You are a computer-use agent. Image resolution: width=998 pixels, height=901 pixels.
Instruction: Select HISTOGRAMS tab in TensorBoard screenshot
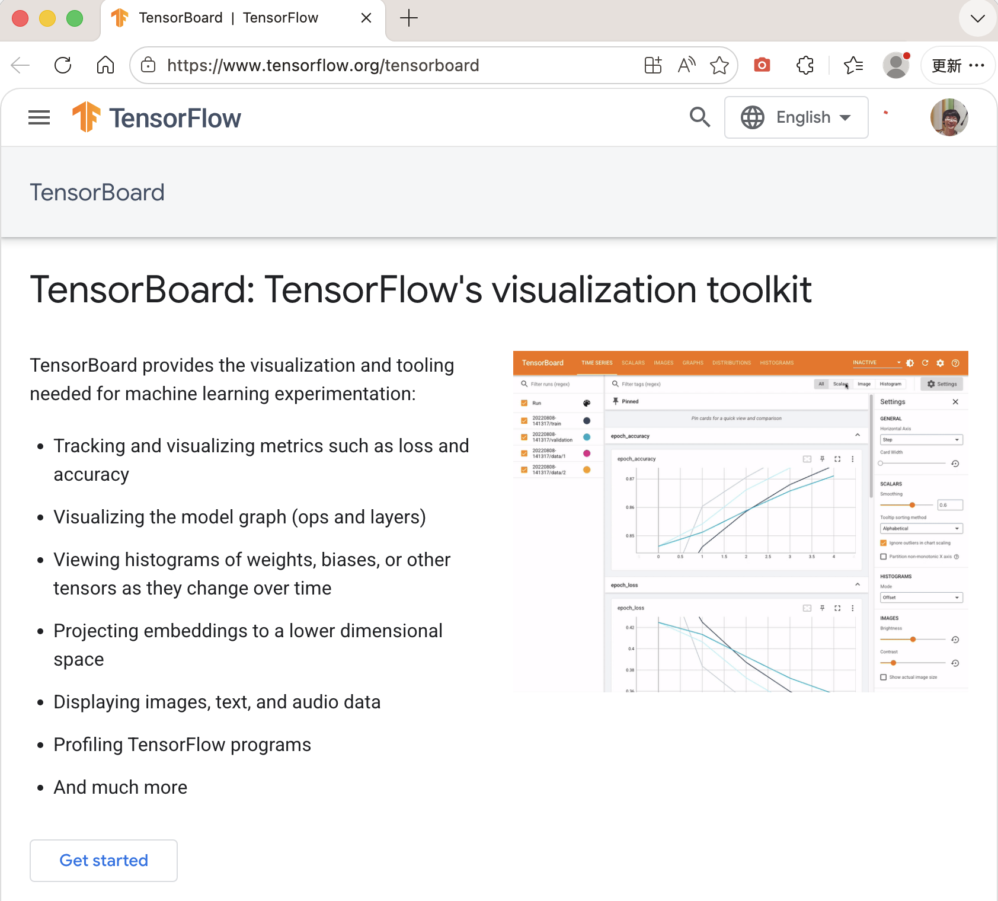pyautogui.click(x=776, y=363)
